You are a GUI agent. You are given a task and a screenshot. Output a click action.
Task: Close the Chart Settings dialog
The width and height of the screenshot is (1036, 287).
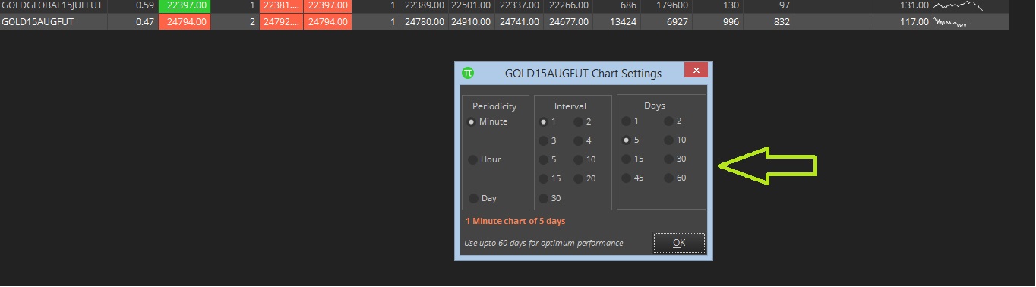(x=696, y=71)
